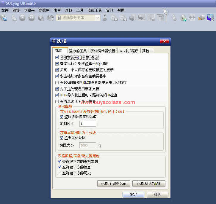Switch to the SQL格式程序 tab
The height and width of the screenshot is (204, 216).
click(129, 51)
